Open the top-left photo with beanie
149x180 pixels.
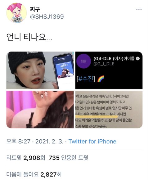40,70
